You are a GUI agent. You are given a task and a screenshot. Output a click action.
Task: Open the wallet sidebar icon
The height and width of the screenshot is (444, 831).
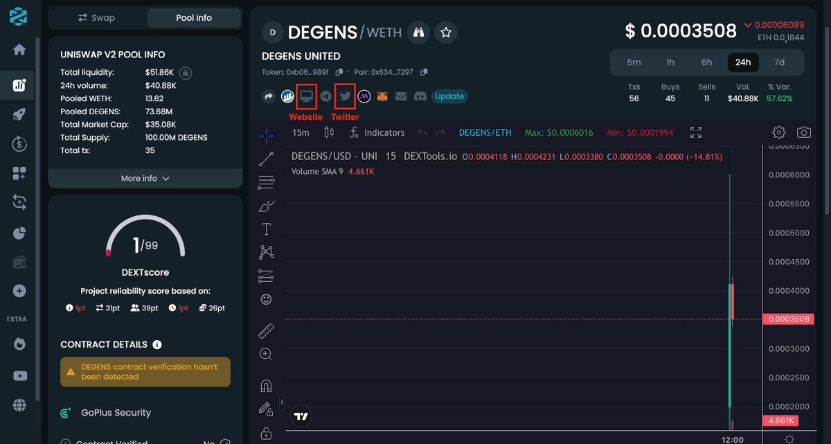pyautogui.click(x=19, y=262)
